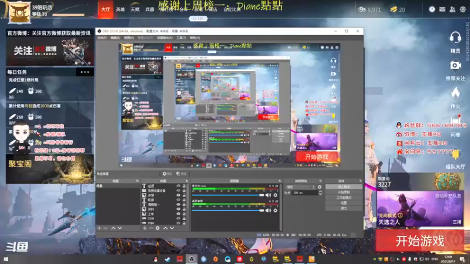Viewport: 470px width, 264px height.
Task: Click the top button in OBS controls panel
Action: point(344,187)
